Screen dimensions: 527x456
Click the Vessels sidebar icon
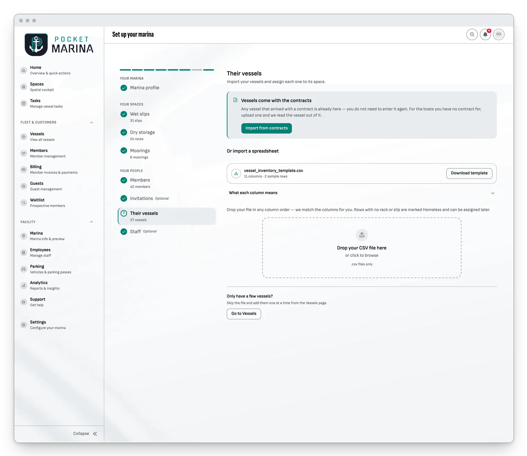pyautogui.click(x=24, y=137)
